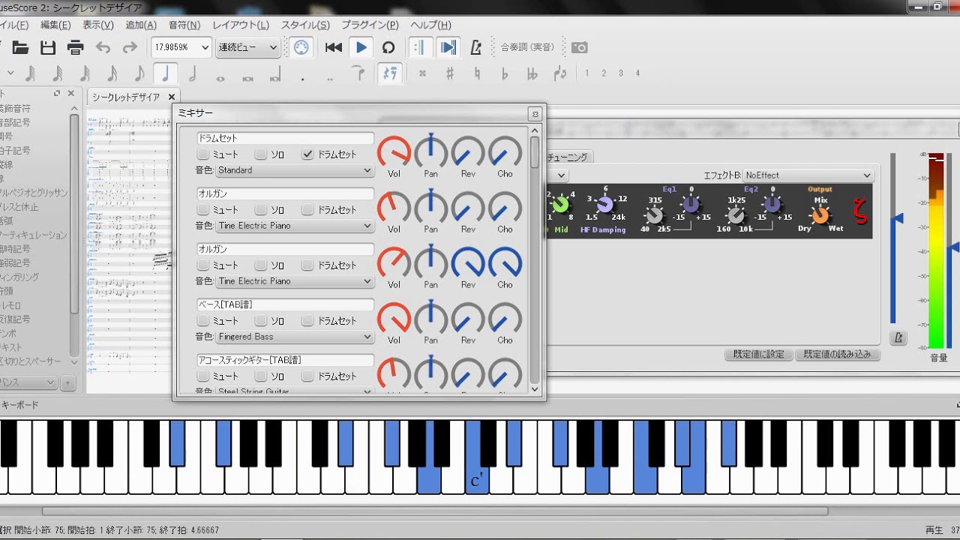The height and width of the screenshot is (540, 960).
Task: Open the プラグイン(P) menu
Action: tap(369, 25)
